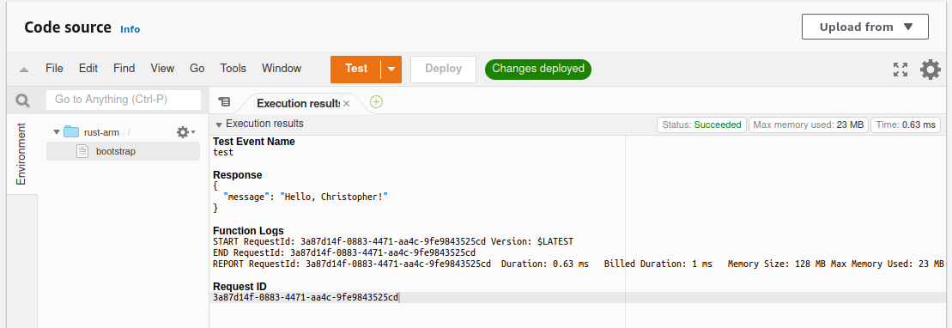The width and height of the screenshot is (952, 328).
Task: Open the Test button dropdown arrow
Action: tap(391, 70)
